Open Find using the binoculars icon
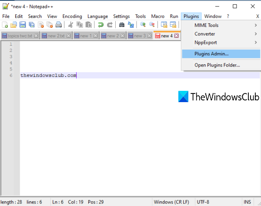 [x=122, y=25]
